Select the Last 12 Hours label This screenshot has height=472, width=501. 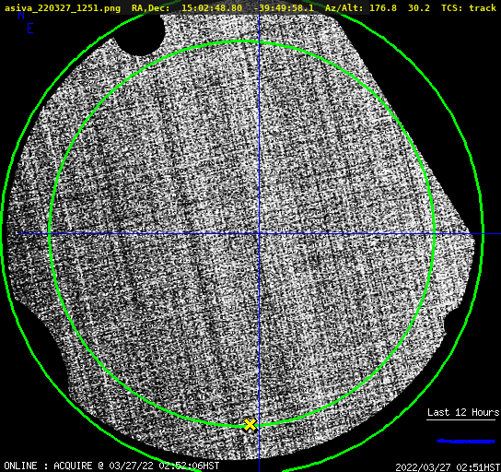click(x=463, y=412)
